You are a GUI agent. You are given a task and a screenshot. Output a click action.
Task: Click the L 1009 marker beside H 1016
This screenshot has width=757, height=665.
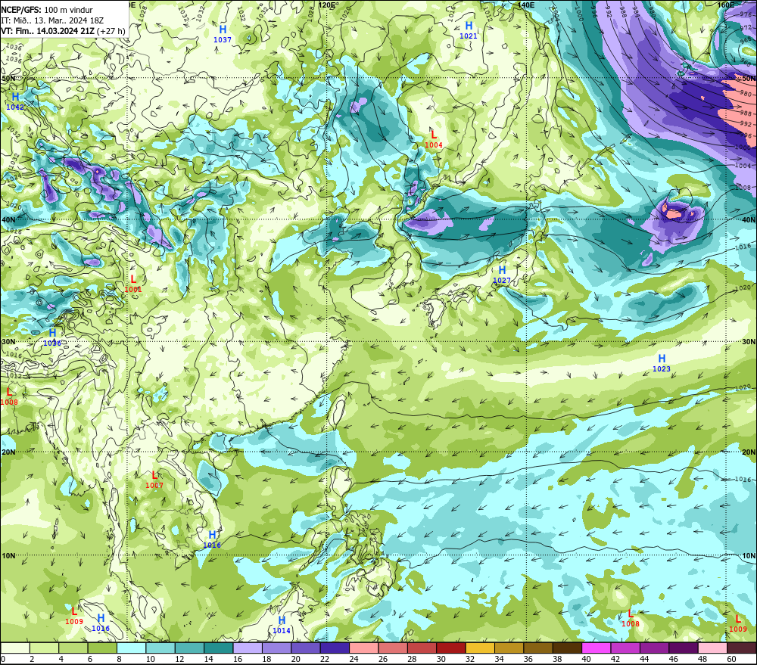click(x=74, y=617)
